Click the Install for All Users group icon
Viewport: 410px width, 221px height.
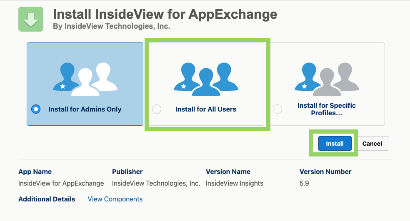coord(206,79)
